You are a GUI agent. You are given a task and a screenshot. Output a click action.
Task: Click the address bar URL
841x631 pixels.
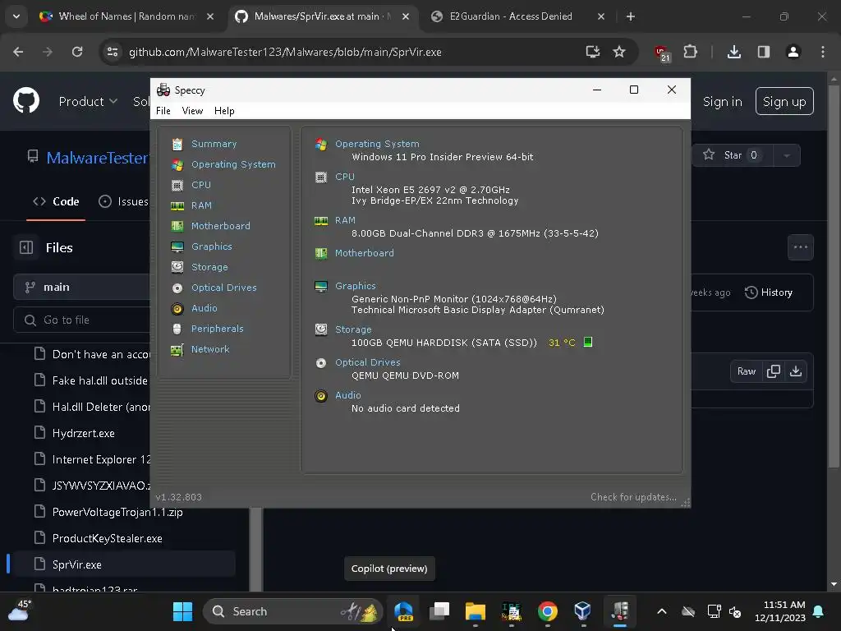coord(285,52)
